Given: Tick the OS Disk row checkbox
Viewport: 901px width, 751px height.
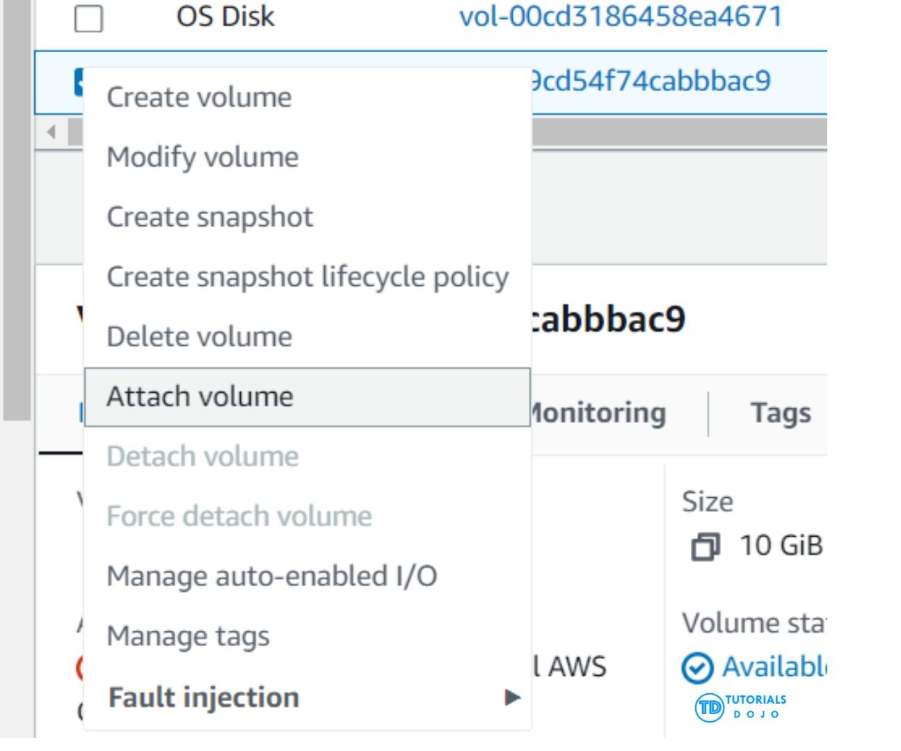Looking at the screenshot, I should [88, 18].
